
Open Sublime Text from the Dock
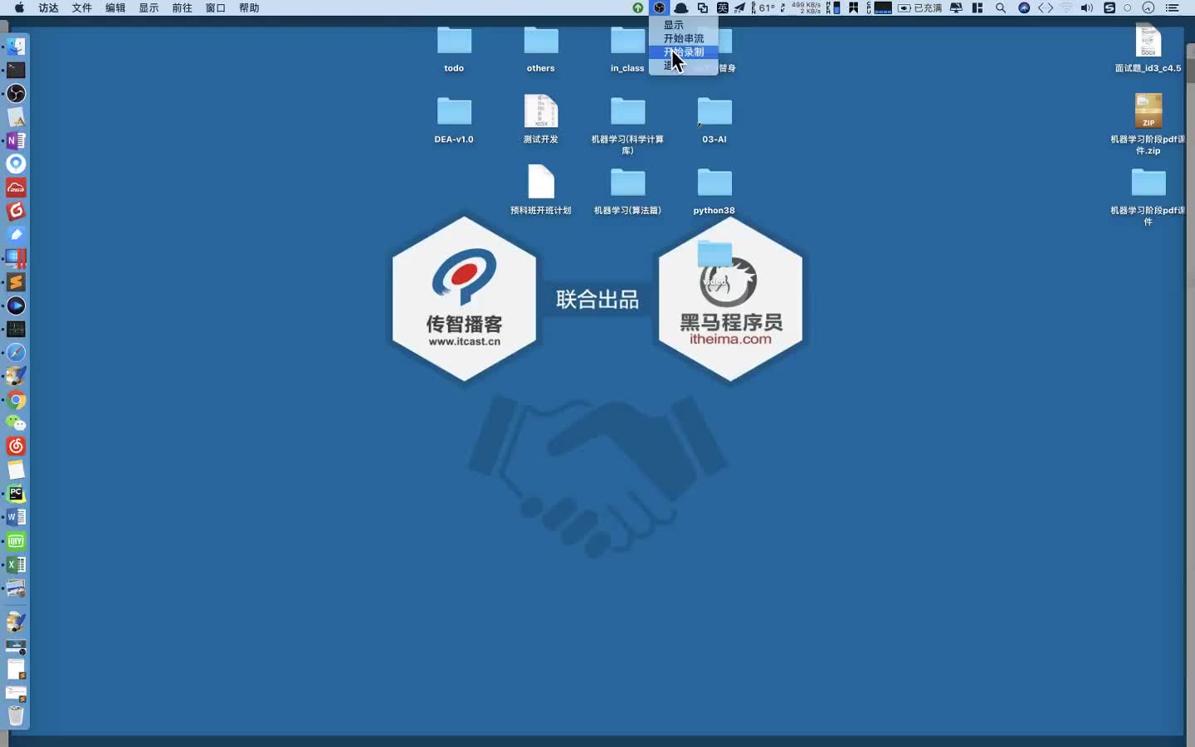[x=16, y=282]
